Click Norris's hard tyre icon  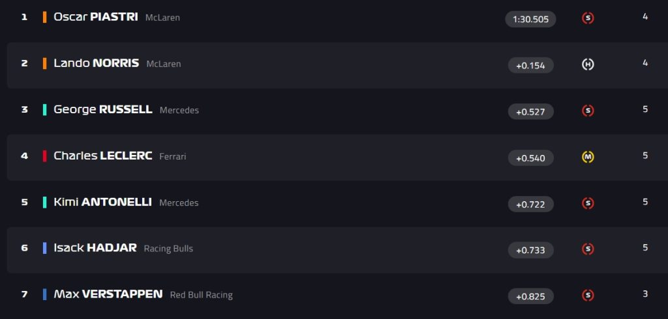click(588, 64)
